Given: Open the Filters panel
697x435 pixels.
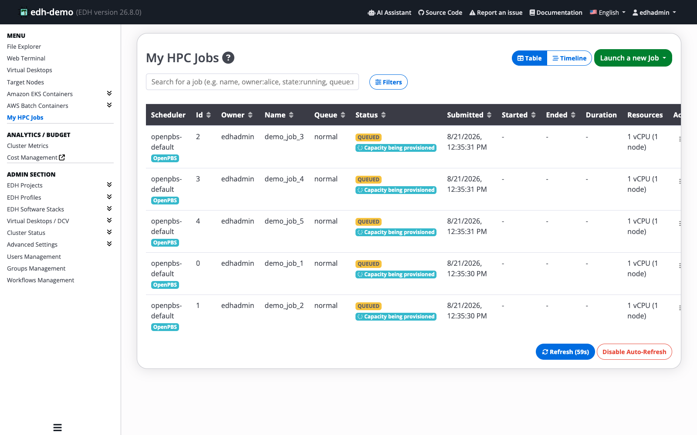Looking at the screenshot, I should (x=388, y=82).
